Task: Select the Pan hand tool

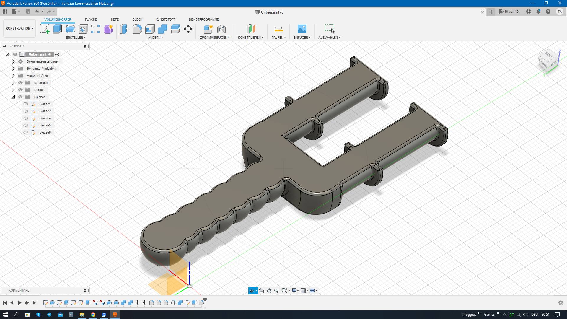Action: (x=269, y=291)
